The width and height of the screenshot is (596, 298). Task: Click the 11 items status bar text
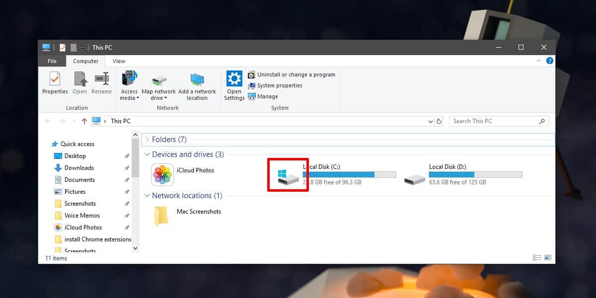(x=56, y=258)
